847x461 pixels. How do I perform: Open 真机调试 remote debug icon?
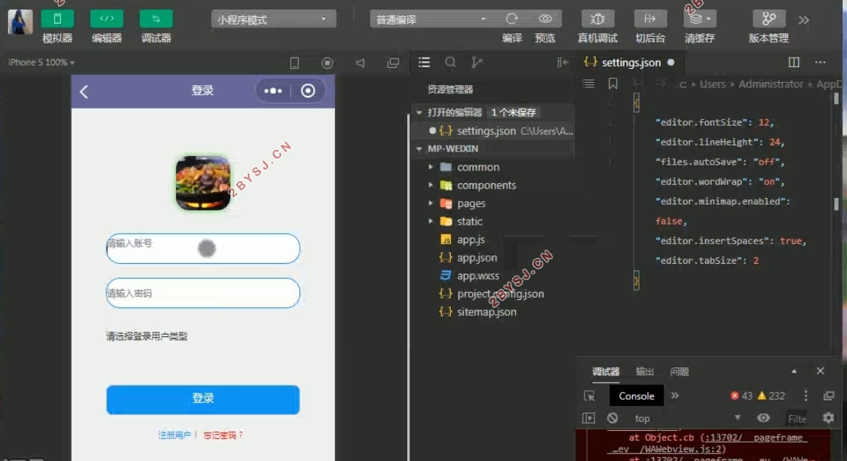tap(597, 19)
